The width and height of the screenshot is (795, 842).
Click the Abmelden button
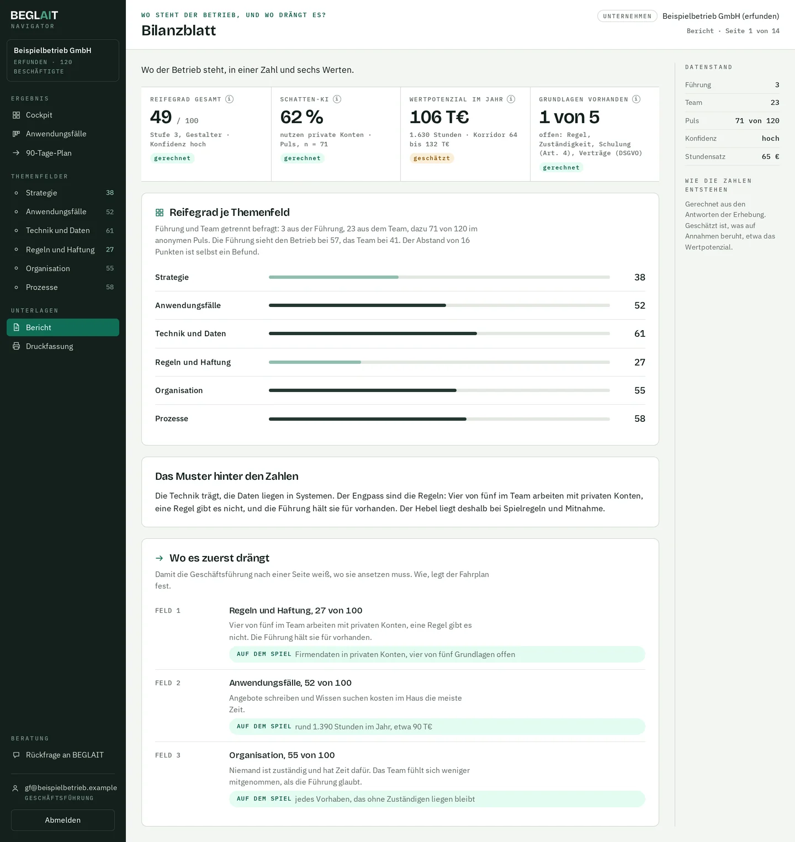click(x=63, y=820)
